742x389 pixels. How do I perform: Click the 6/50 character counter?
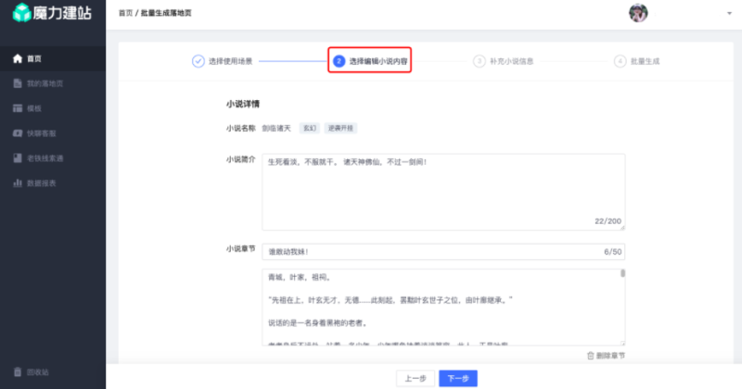click(613, 252)
